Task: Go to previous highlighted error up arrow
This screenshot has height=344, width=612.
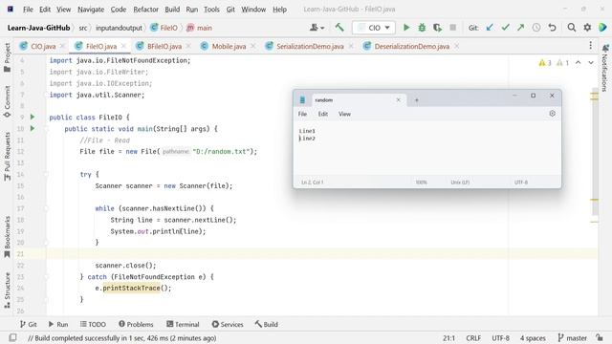Action: (x=578, y=63)
